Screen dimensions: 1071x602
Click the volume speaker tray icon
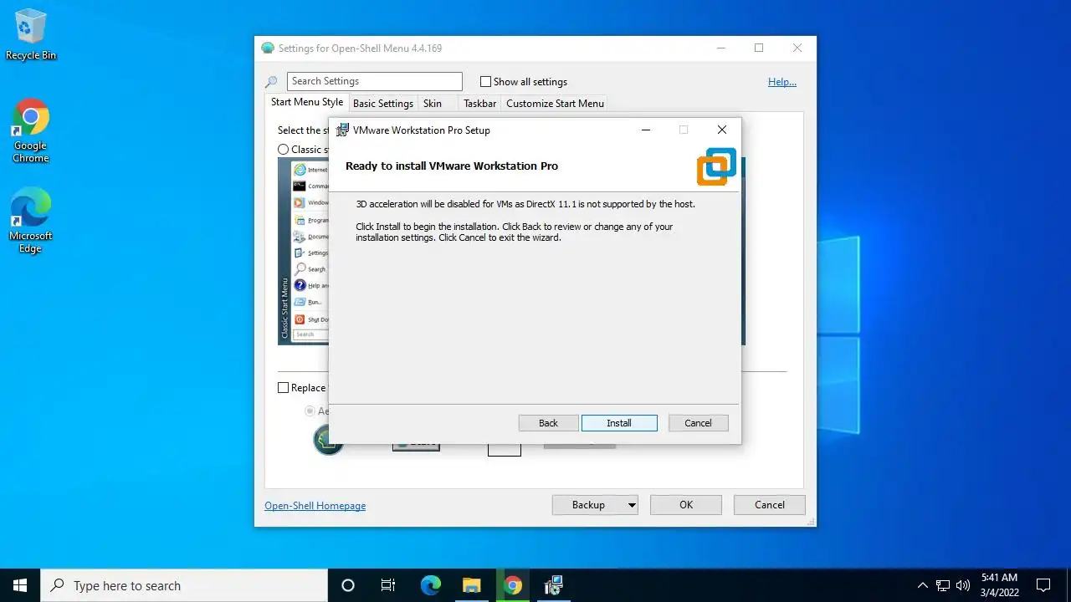[963, 585]
